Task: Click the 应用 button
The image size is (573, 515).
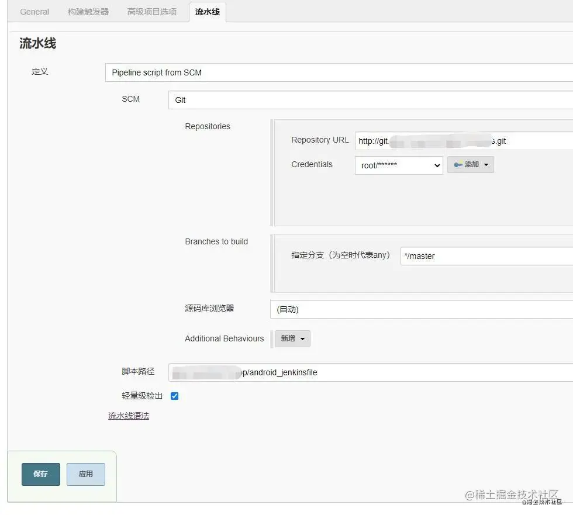Action: (85, 474)
